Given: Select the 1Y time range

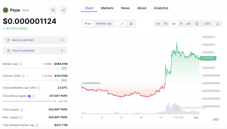Looking at the screenshot, I should (x=181, y=24).
